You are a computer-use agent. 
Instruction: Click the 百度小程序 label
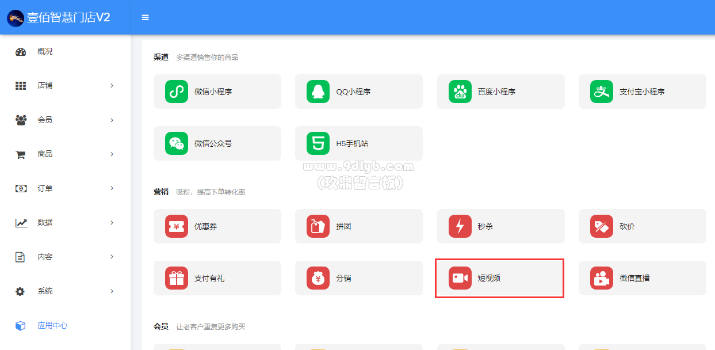(496, 92)
